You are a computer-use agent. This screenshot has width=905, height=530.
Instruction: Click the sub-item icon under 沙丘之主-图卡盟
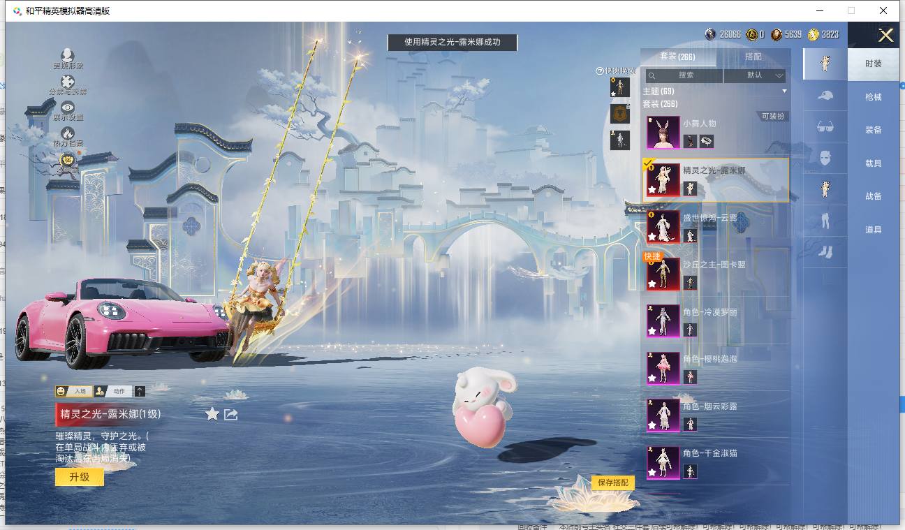[x=690, y=283]
